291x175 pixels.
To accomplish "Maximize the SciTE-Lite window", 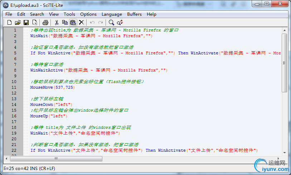I will [x=267, y=4].
